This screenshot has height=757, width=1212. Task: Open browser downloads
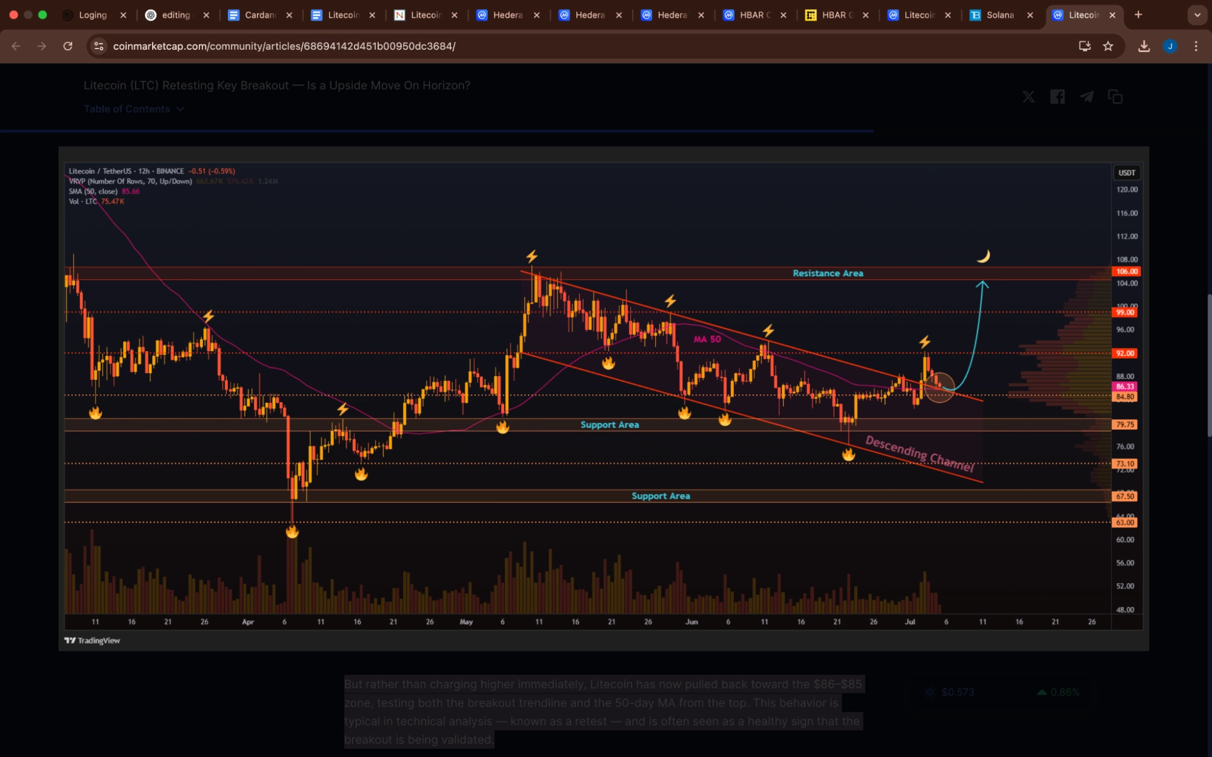pyautogui.click(x=1144, y=46)
